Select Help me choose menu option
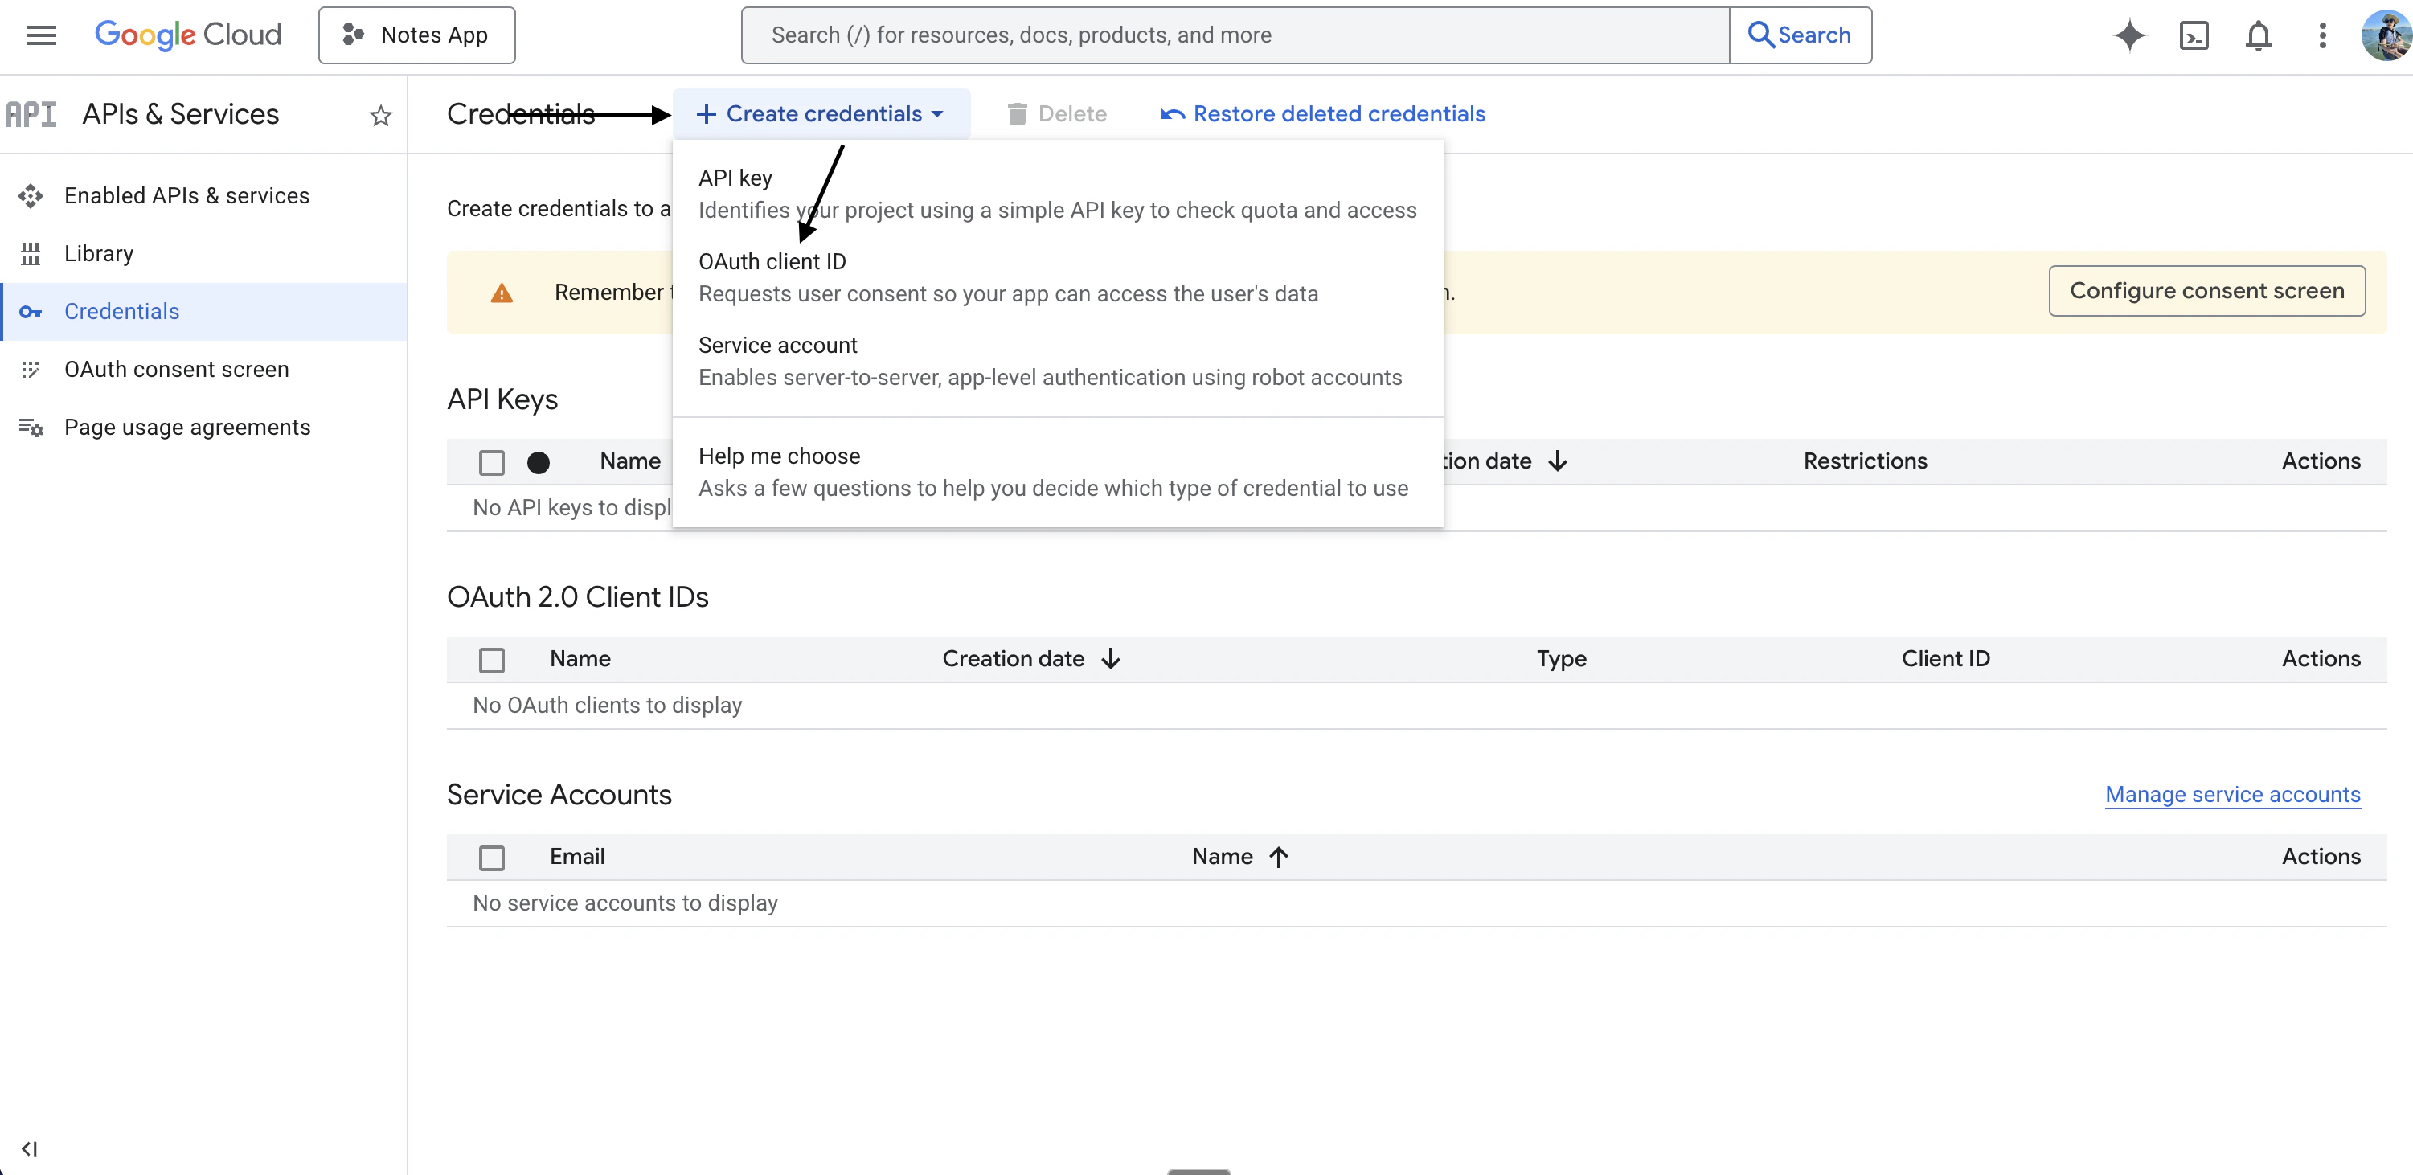The height and width of the screenshot is (1175, 2413). coord(1058,472)
